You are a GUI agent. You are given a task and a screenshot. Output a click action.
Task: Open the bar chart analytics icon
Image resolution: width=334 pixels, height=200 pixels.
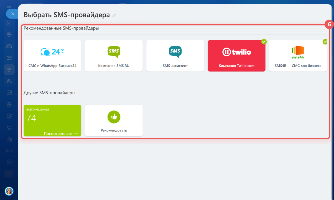click(x=9, y=139)
